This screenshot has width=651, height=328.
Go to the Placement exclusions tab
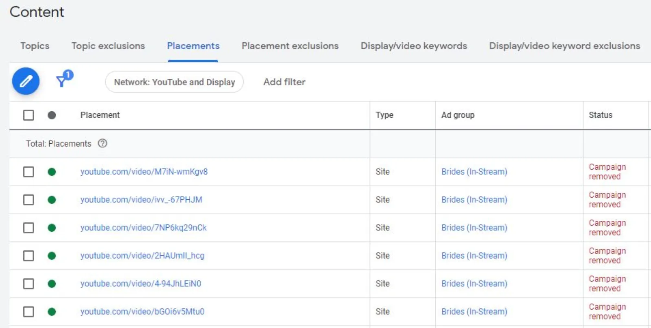pyautogui.click(x=290, y=46)
